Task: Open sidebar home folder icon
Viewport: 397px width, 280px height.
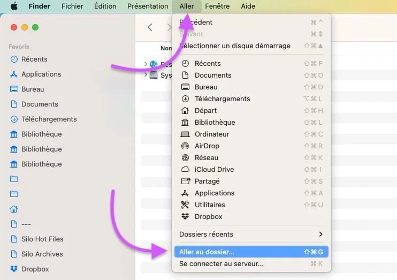Action: [x=14, y=209]
